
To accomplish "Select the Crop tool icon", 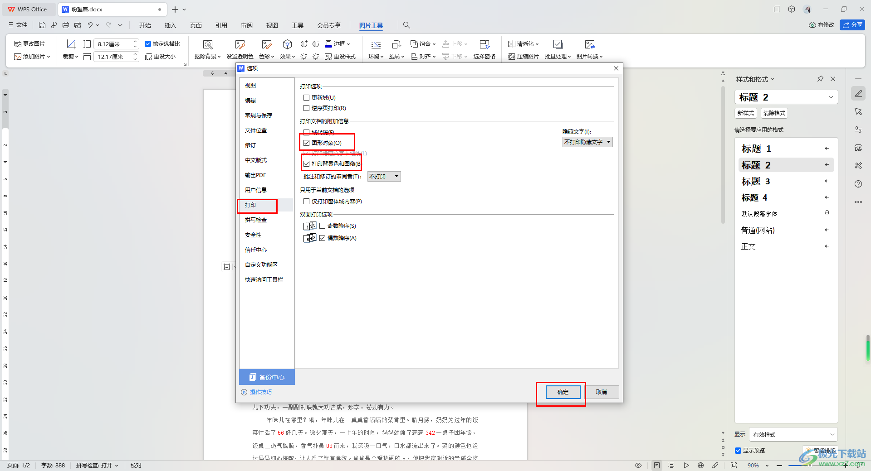I will [x=70, y=44].
